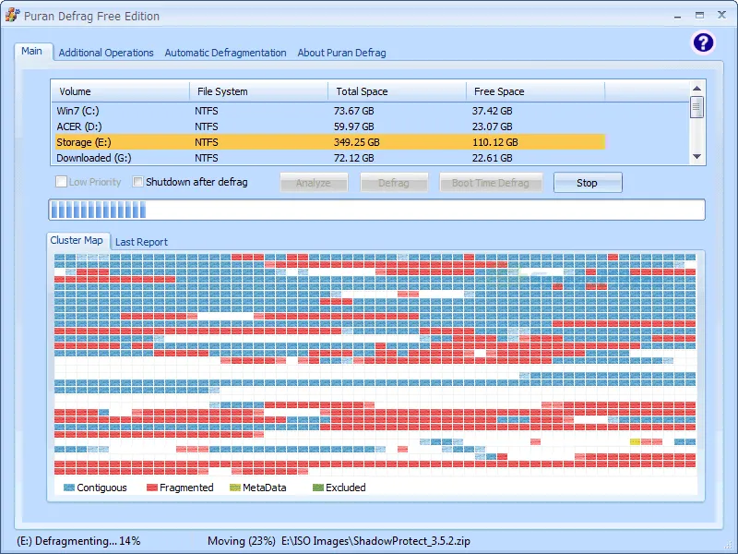Screen dimensions: 738x554
Task: Click the volume list scrollbar thumb
Action: [697, 107]
